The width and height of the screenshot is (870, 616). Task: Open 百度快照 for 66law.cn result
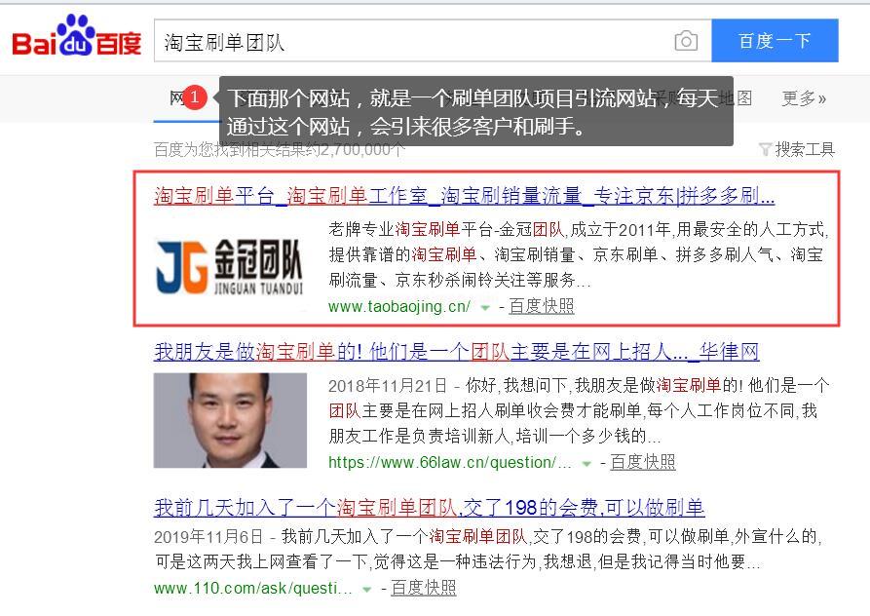pyautogui.click(x=642, y=462)
